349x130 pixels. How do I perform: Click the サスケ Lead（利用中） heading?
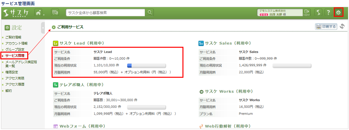[82, 43]
